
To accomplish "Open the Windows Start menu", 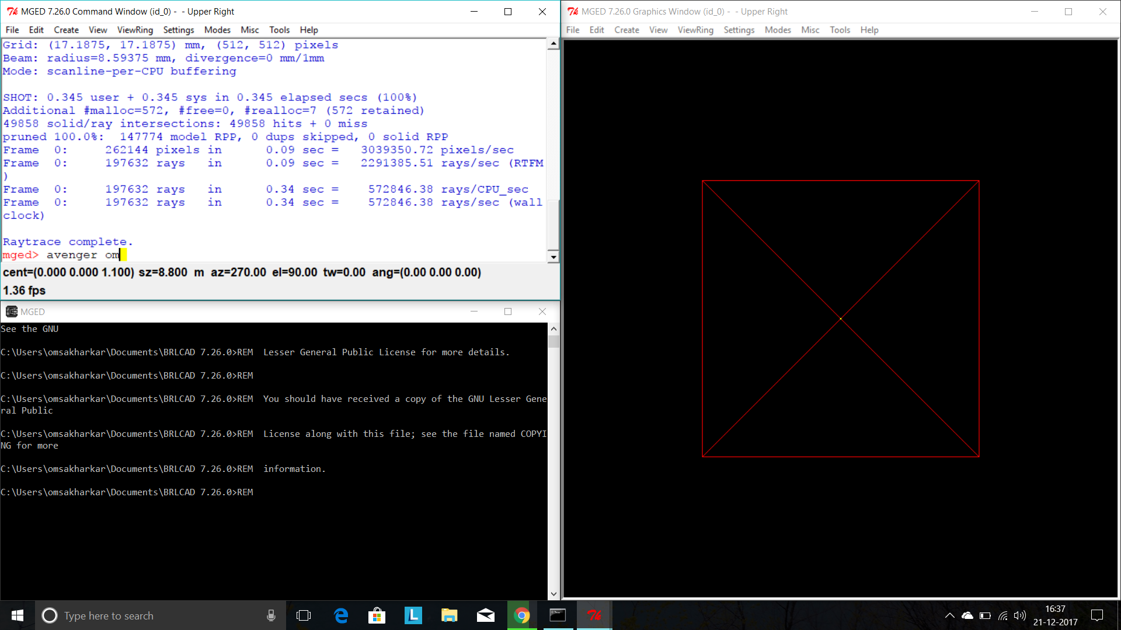I will [18, 615].
